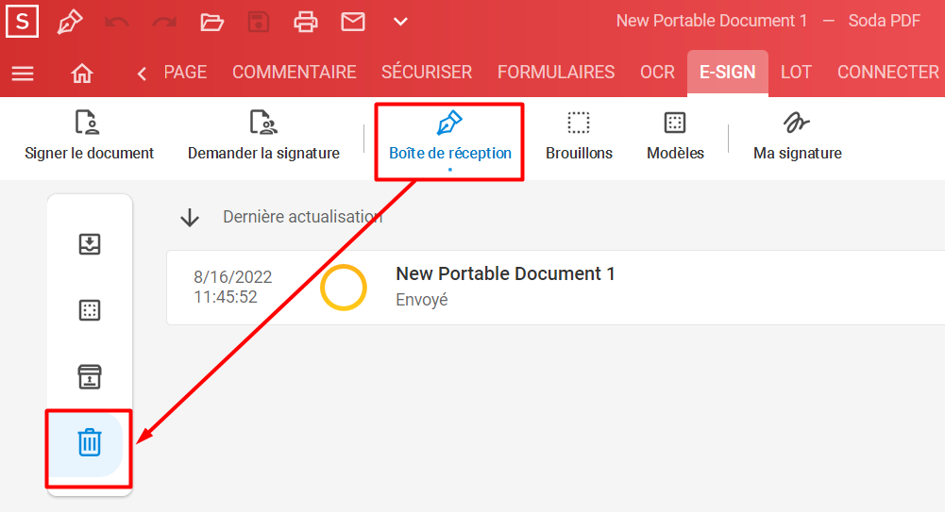This screenshot has width=945, height=512.
Task: Open New Portable Document 1 entry
Action: 556,288
